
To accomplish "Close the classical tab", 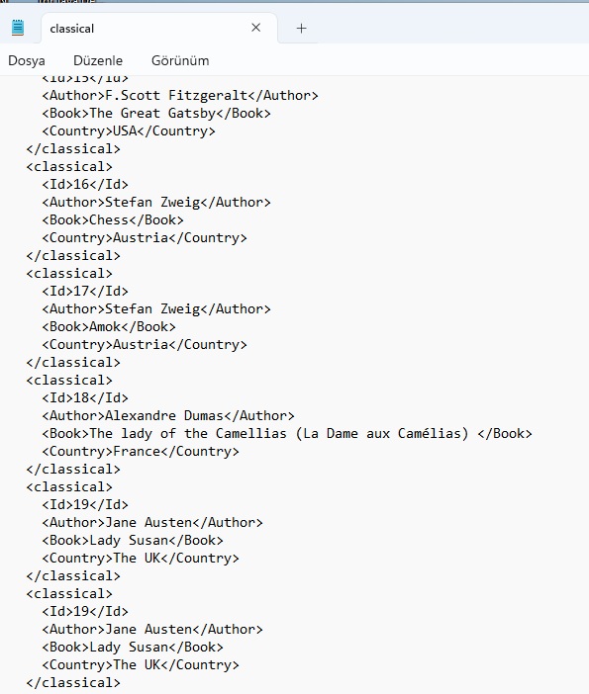I will (255, 28).
